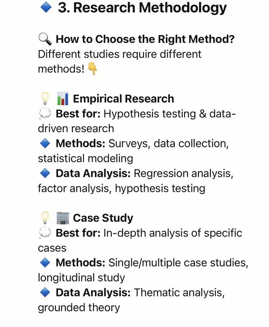Click the blue diamond beside Research Methodology title
Image resolution: width=269 pixels, height=327 pixels.
point(45,8)
